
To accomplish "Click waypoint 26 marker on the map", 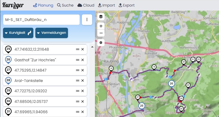I will click(172, 84).
